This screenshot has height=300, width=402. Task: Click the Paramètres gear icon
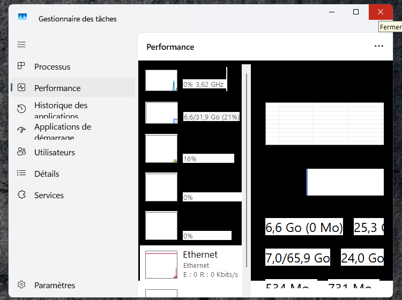21,284
